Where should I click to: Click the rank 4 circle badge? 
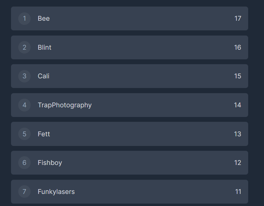pyautogui.click(x=24, y=105)
